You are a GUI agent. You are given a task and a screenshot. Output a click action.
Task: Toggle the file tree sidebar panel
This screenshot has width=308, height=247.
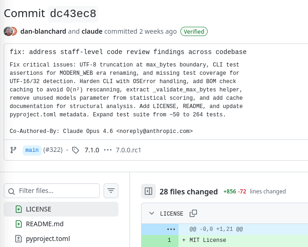point(148,191)
